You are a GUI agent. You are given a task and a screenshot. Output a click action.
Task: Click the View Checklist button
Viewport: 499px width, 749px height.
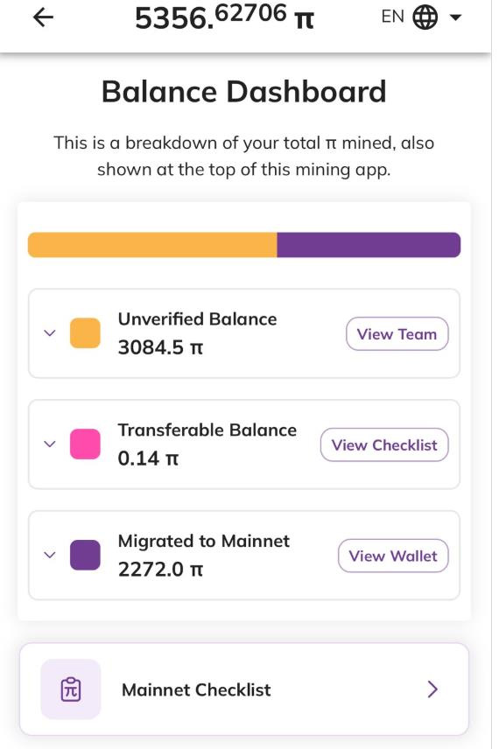pos(384,444)
